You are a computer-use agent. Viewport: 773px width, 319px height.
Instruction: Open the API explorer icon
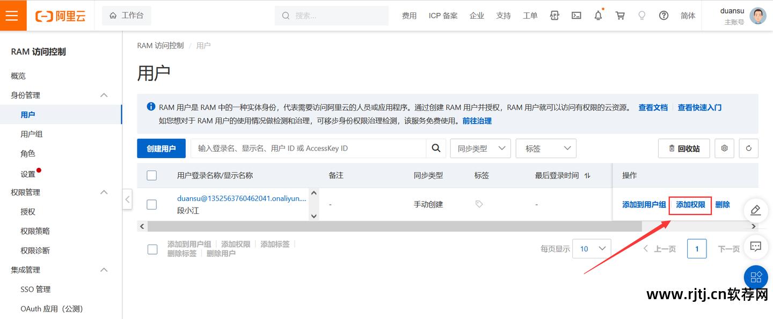555,16
